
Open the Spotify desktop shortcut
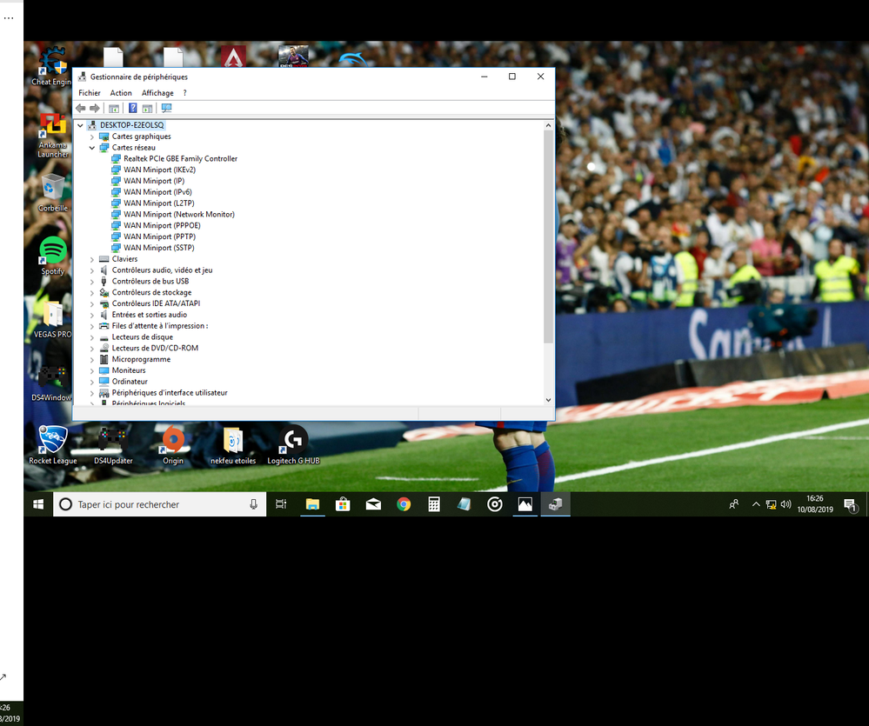(53, 254)
